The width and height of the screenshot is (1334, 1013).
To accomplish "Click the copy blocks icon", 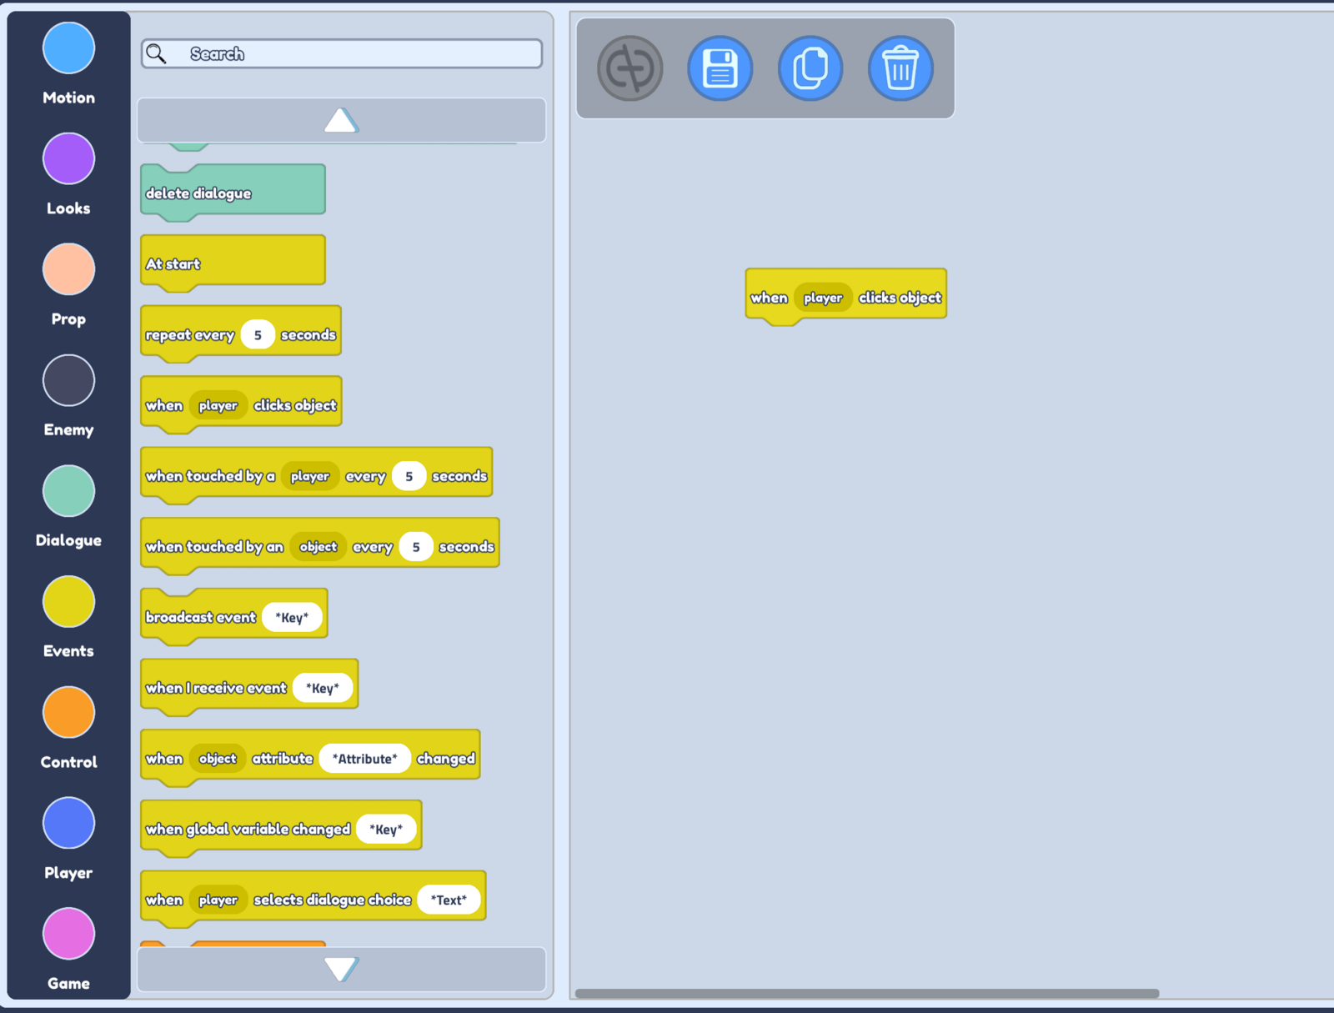I will [x=810, y=68].
